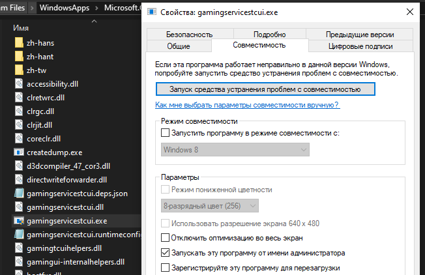425x275 pixels.
Task: Click the sort arrow above Имя column
Action: [94, 21]
